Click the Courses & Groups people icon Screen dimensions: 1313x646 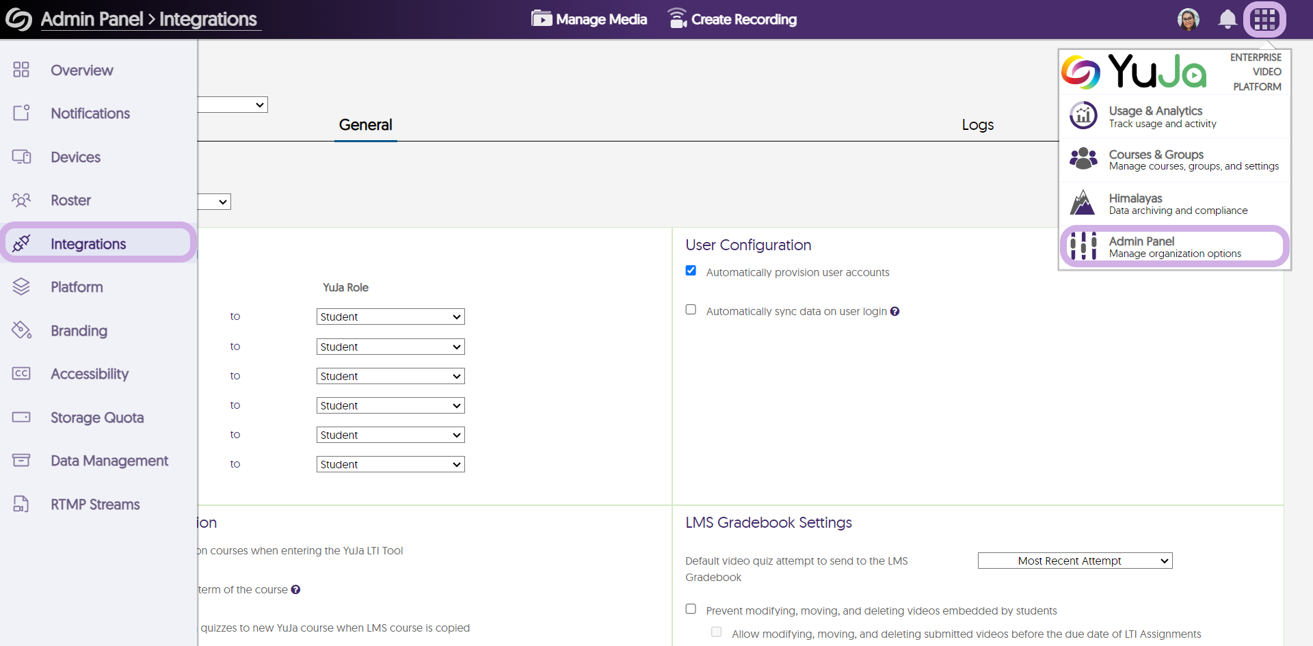point(1083,159)
